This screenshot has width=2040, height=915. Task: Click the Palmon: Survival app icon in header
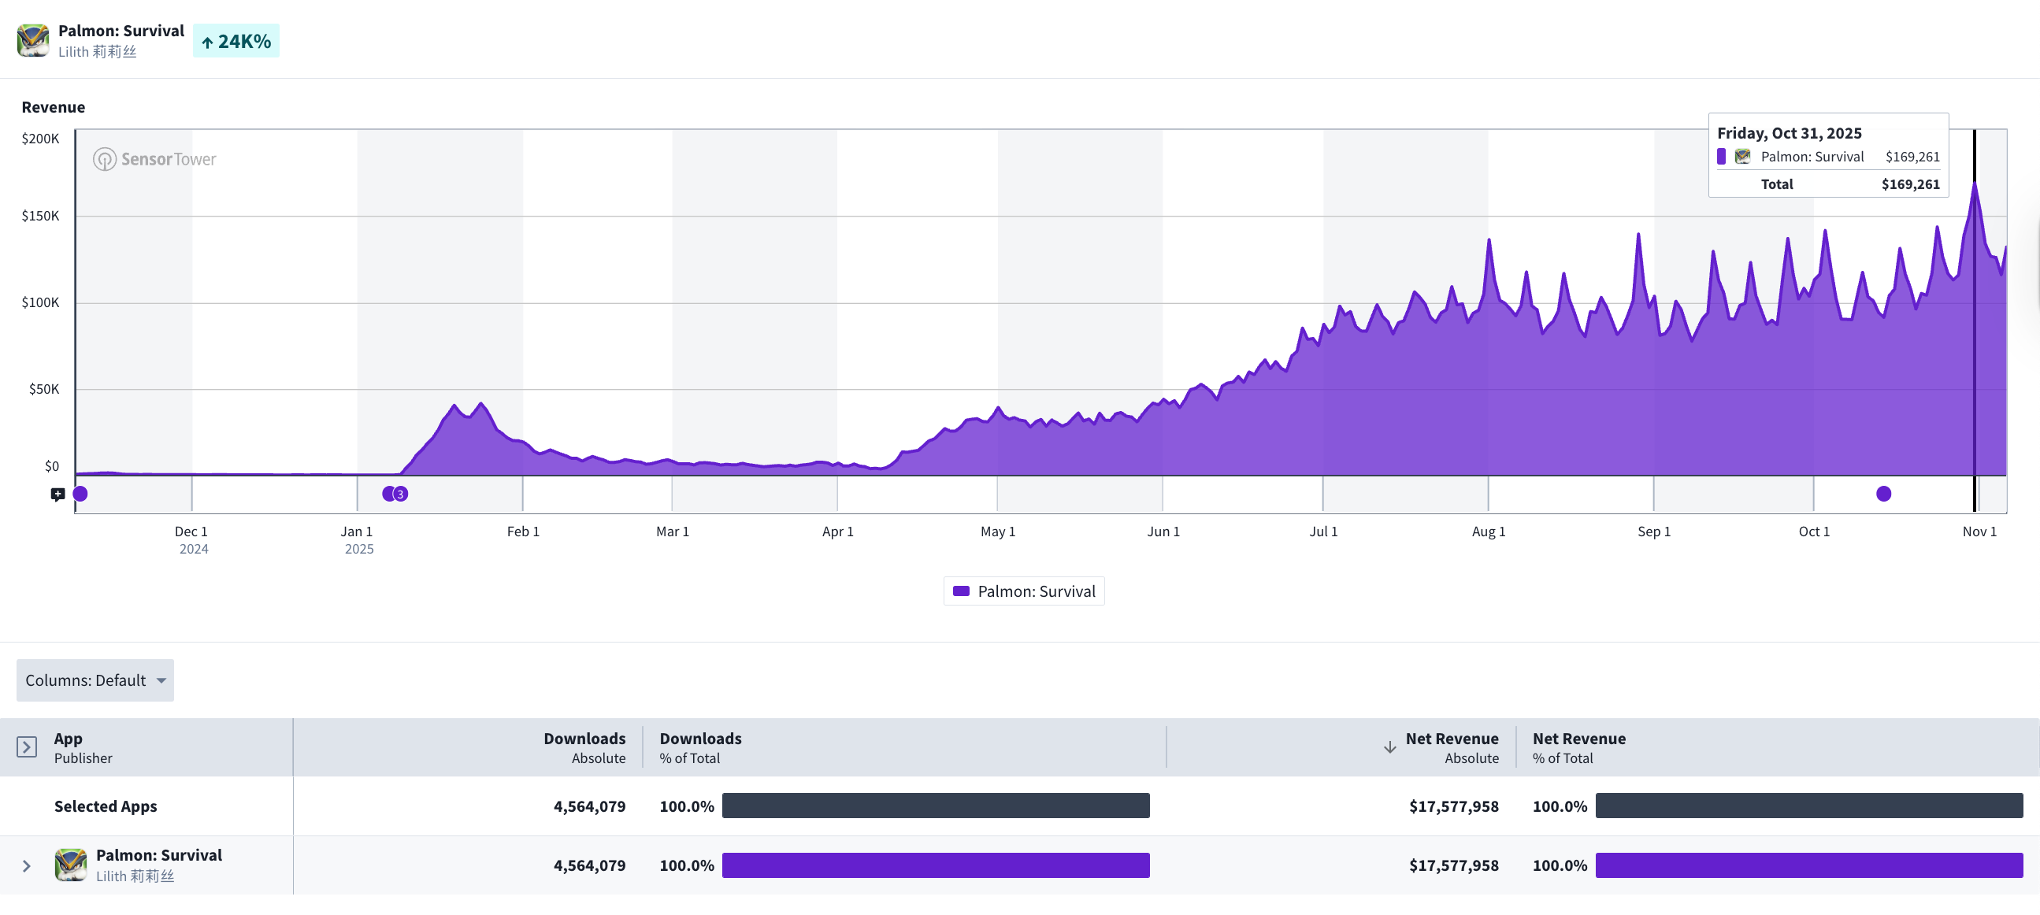click(x=32, y=40)
